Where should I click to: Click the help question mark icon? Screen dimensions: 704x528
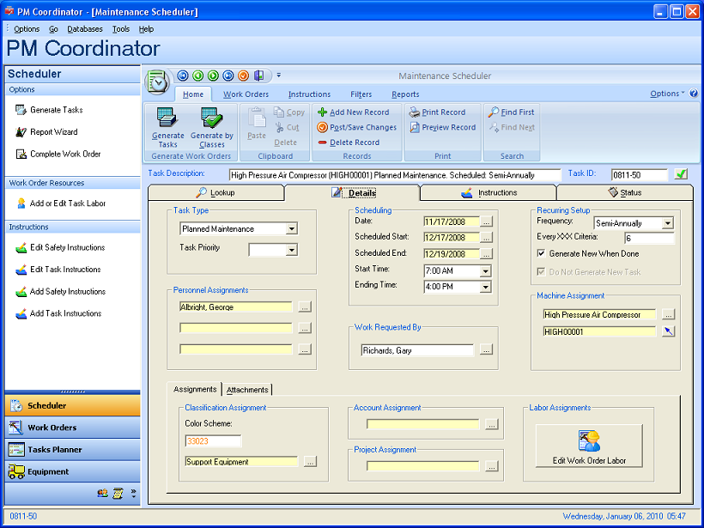[x=694, y=94]
